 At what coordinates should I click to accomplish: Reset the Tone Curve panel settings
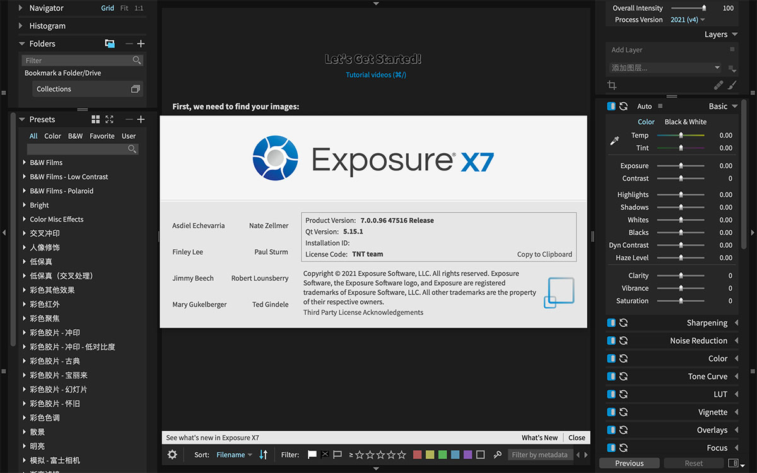point(623,377)
